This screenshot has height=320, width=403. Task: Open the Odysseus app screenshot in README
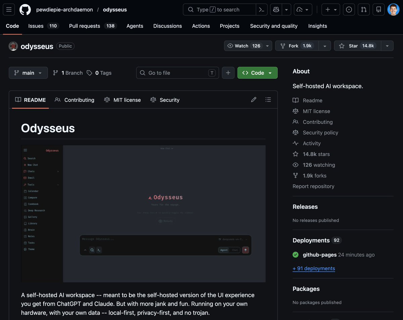coord(143,214)
